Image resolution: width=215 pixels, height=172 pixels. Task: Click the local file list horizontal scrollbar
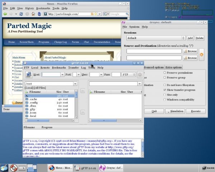click(x=50, y=120)
